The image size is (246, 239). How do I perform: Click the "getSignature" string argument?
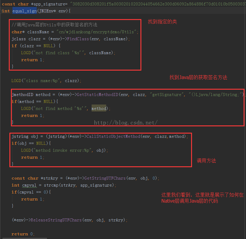pos(167,95)
